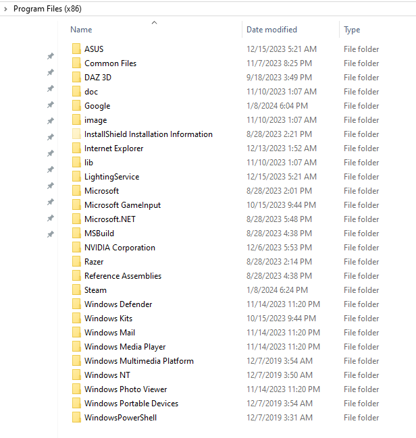Click the ASUS folder icon
The height and width of the screenshot is (438, 416).
pos(76,49)
